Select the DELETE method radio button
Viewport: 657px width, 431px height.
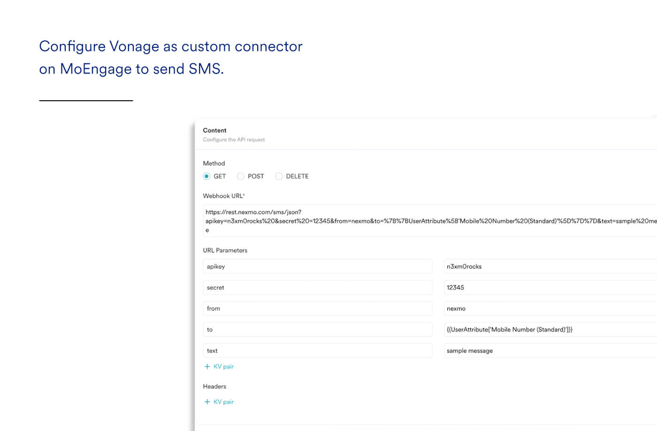pyautogui.click(x=279, y=177)
